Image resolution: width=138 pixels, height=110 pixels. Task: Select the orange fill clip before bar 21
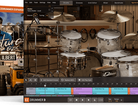72,91
